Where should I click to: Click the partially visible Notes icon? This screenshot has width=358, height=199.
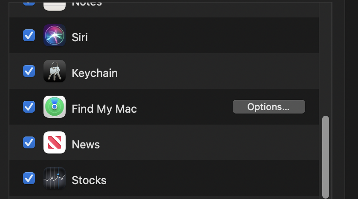pos(55,6)
